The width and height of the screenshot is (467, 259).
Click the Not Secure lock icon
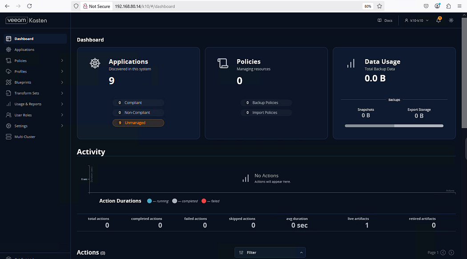pos(85,6)
